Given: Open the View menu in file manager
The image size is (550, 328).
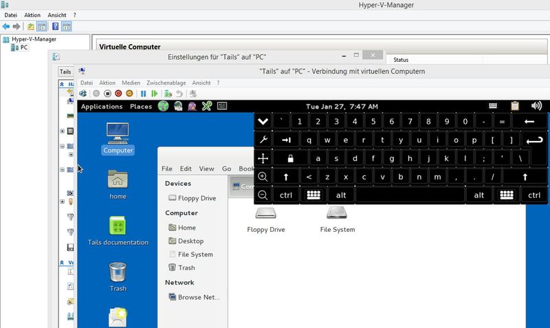Looking at the screenshot, I should [x=207, y=168].
